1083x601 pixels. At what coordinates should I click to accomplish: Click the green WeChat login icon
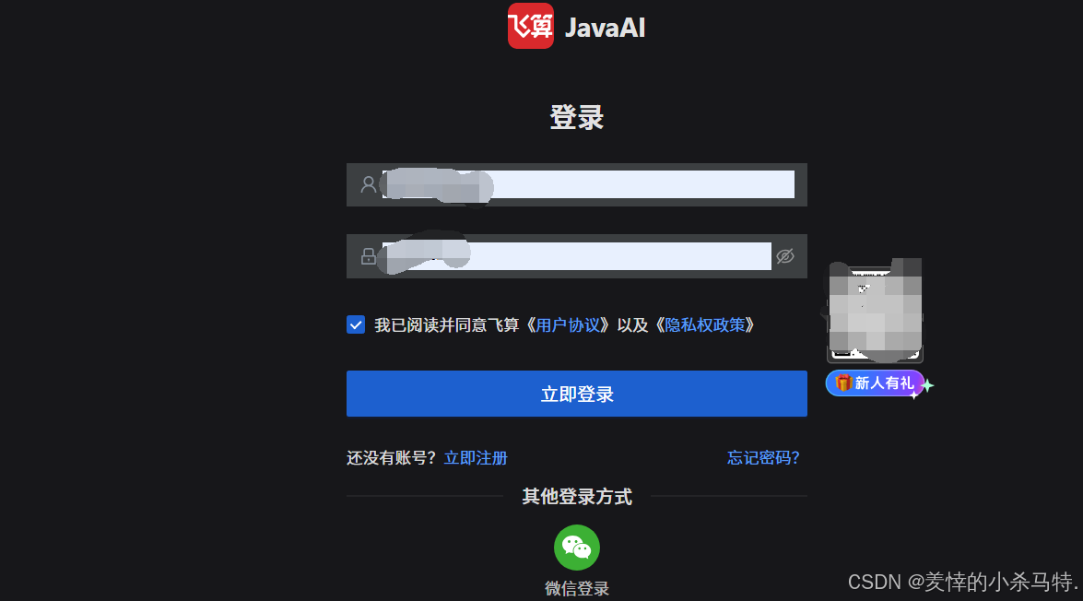(577, 548)
